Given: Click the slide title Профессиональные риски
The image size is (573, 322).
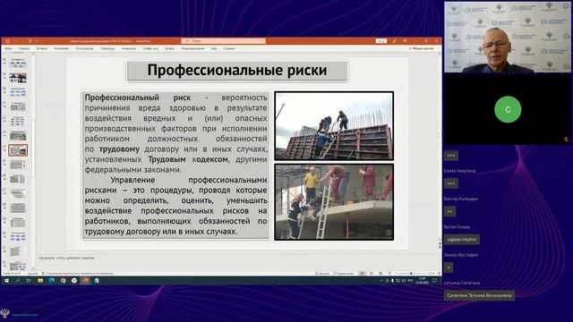Looking at the screenshot, I should tap(237, 70).
